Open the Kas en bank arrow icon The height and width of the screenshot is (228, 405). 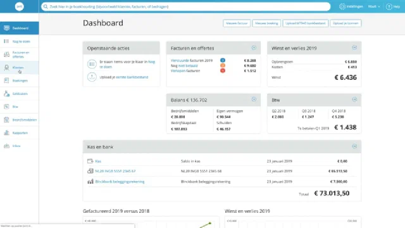point(354,146)
